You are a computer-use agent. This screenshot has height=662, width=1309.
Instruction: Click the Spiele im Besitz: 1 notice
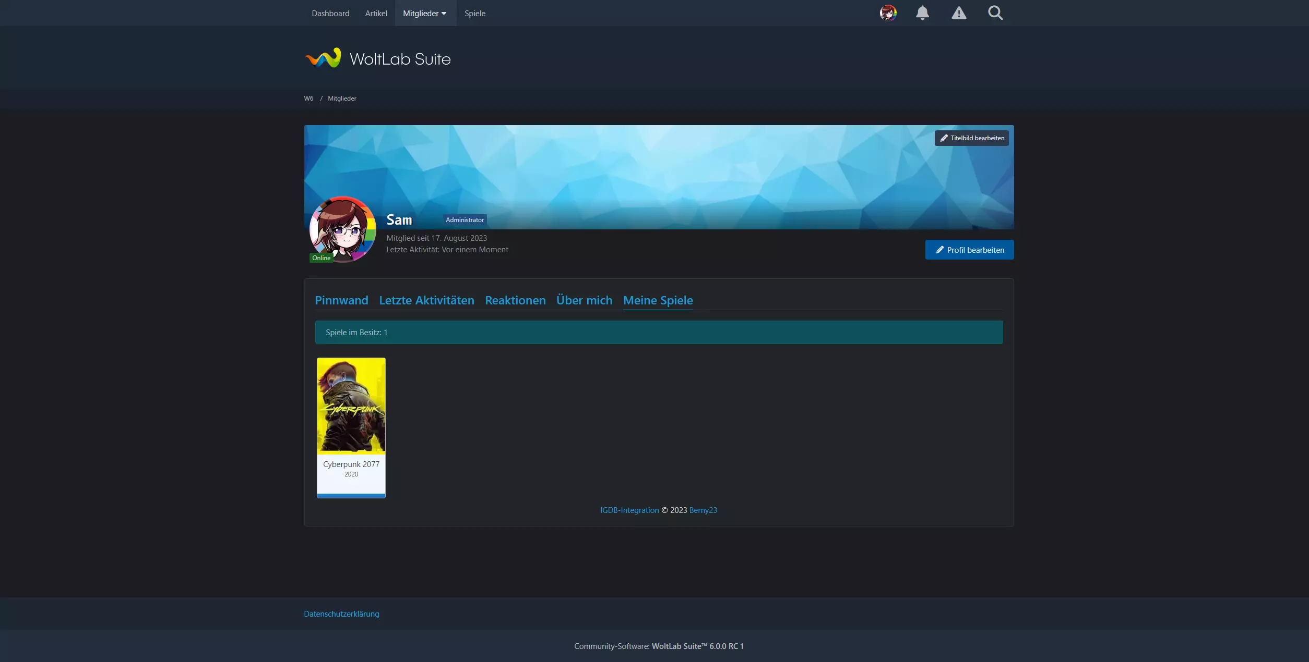pyautogui.click(x=659, y=333)
